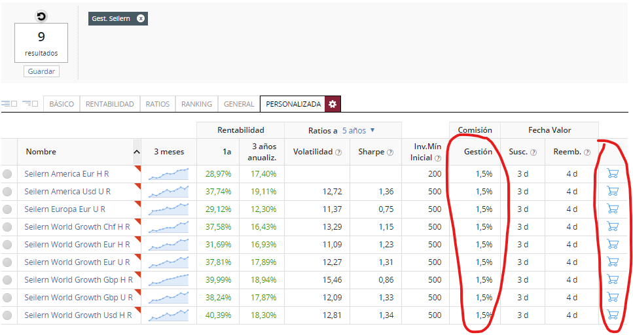
Task: Select radio for Seilern World Growth Eur U R
Action: point(7,262)
